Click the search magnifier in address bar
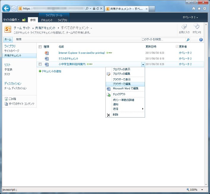The height and width of the screenshot is (194, 210). coord(87,9)
